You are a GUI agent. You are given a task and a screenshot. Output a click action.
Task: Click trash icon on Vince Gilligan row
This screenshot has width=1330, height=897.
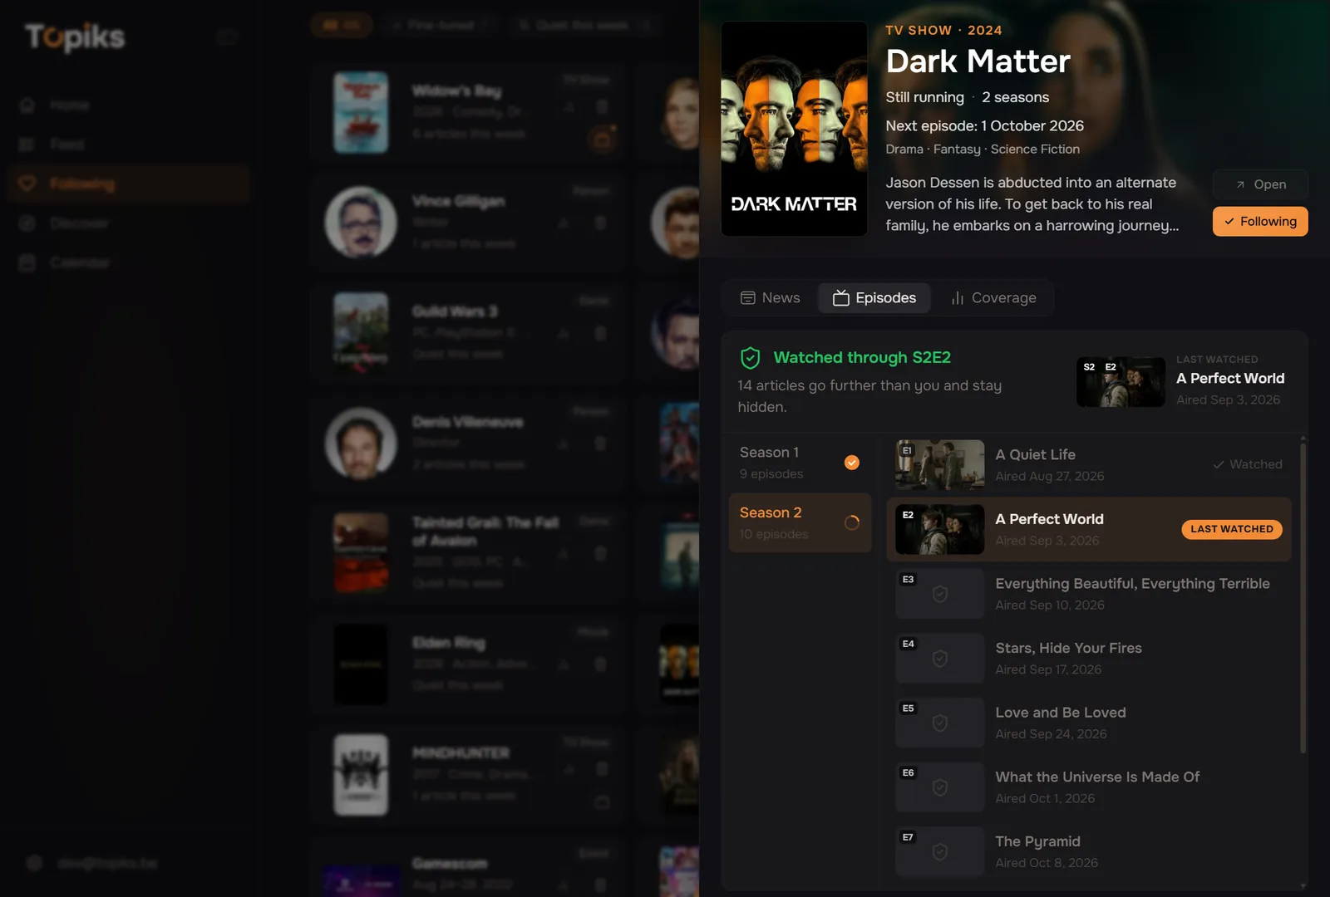(x=600, y=223)
